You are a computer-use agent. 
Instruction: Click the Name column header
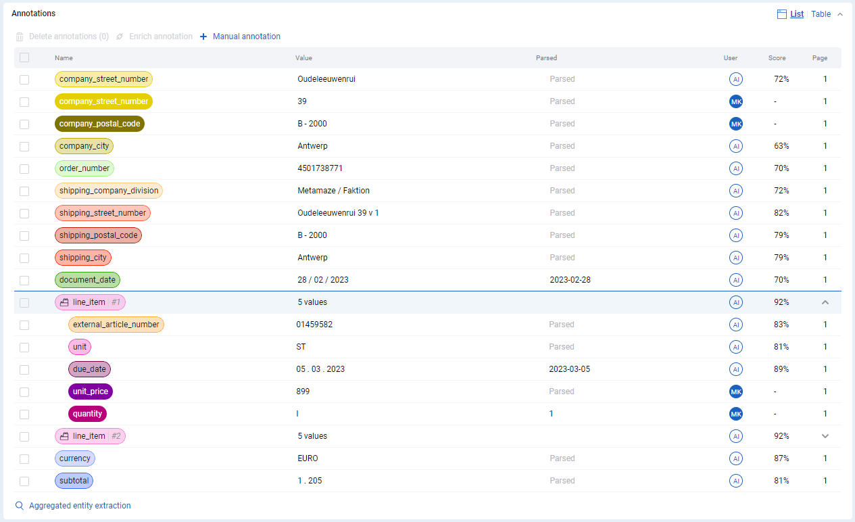[64, 58]
